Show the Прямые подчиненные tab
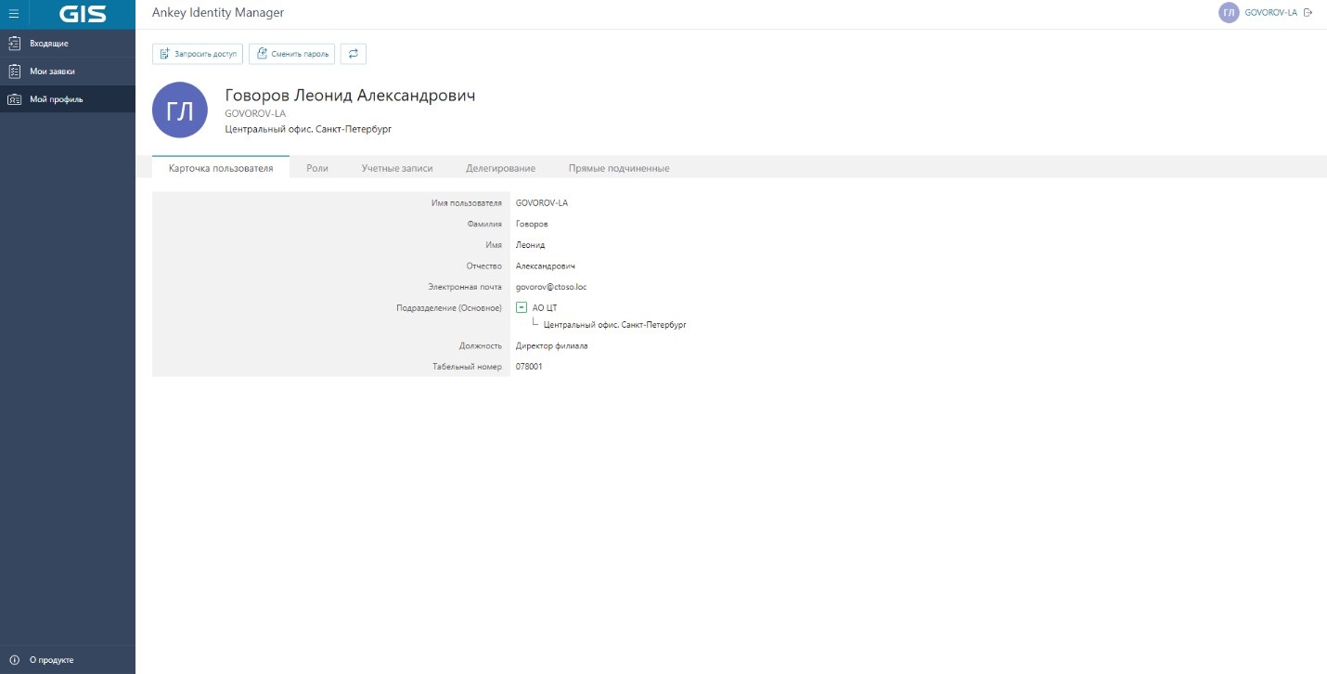1327x674 pixels. [619, 168]
